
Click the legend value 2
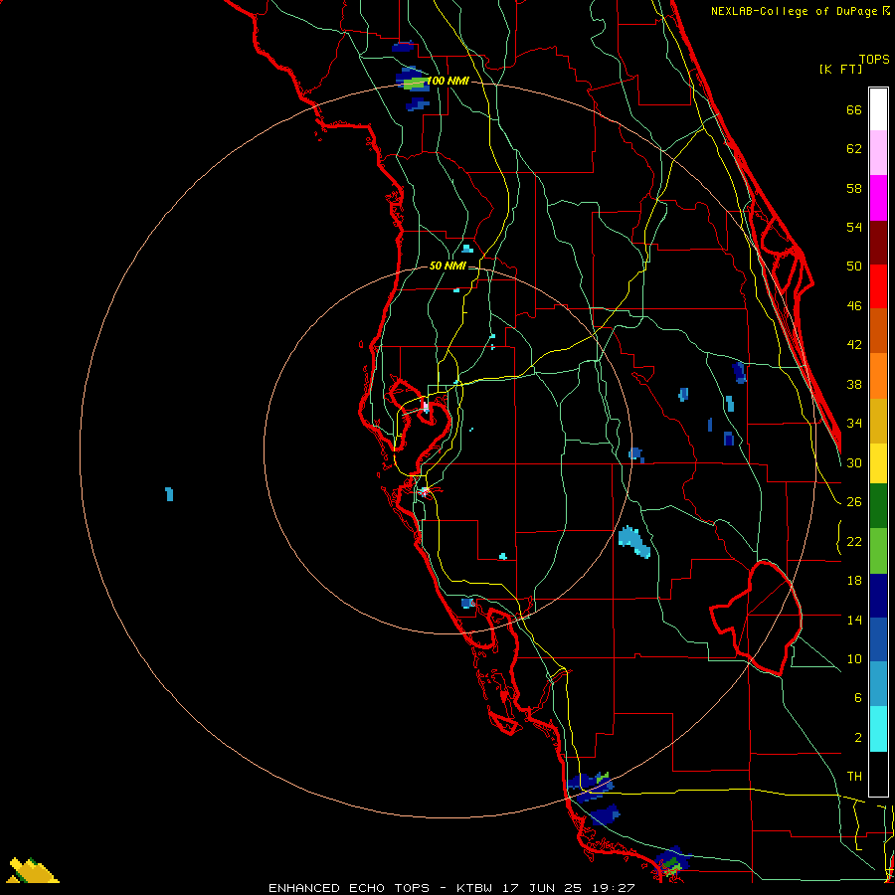(857, 738)
